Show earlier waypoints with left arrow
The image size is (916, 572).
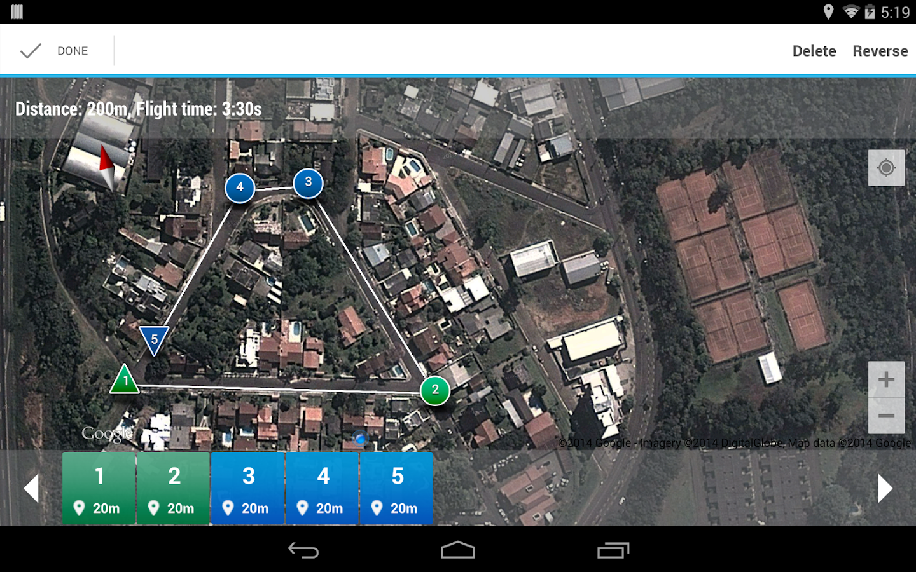tap(31, 488)
